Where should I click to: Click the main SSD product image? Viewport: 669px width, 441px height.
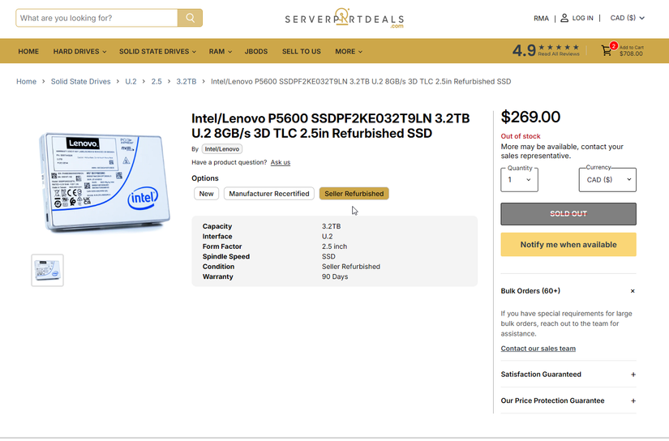pos(105,182)
